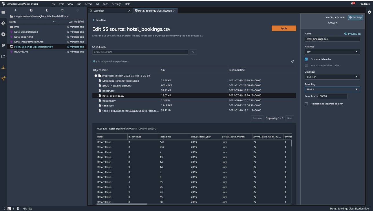Image resolution: width=373 pixels, height=211 pixels.
Task: Click the Go button next to S3 URI
Action: 193,52
